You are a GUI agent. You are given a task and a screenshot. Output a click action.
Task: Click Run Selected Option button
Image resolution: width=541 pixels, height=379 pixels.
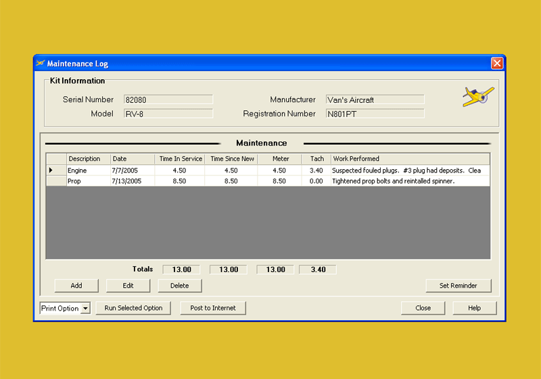pos(133,308)
